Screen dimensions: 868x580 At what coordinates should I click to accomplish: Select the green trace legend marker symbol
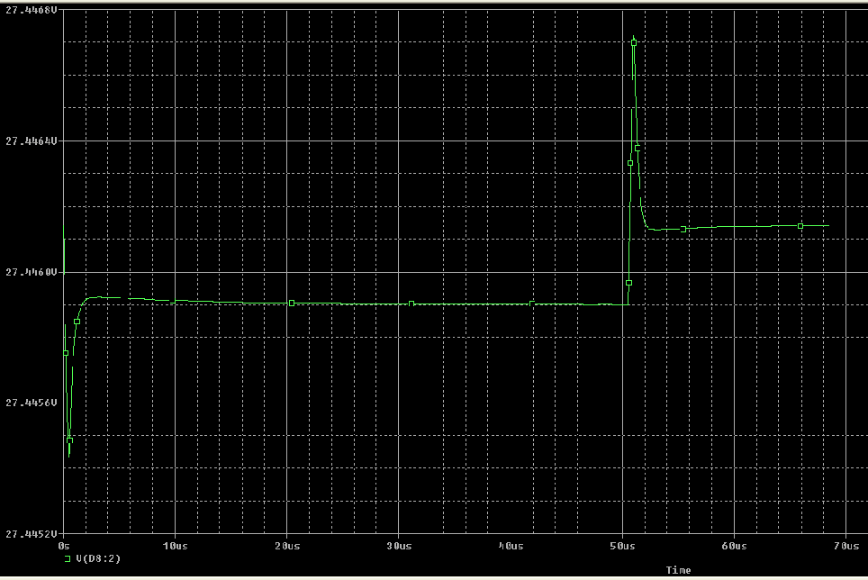tap(68, 559)
